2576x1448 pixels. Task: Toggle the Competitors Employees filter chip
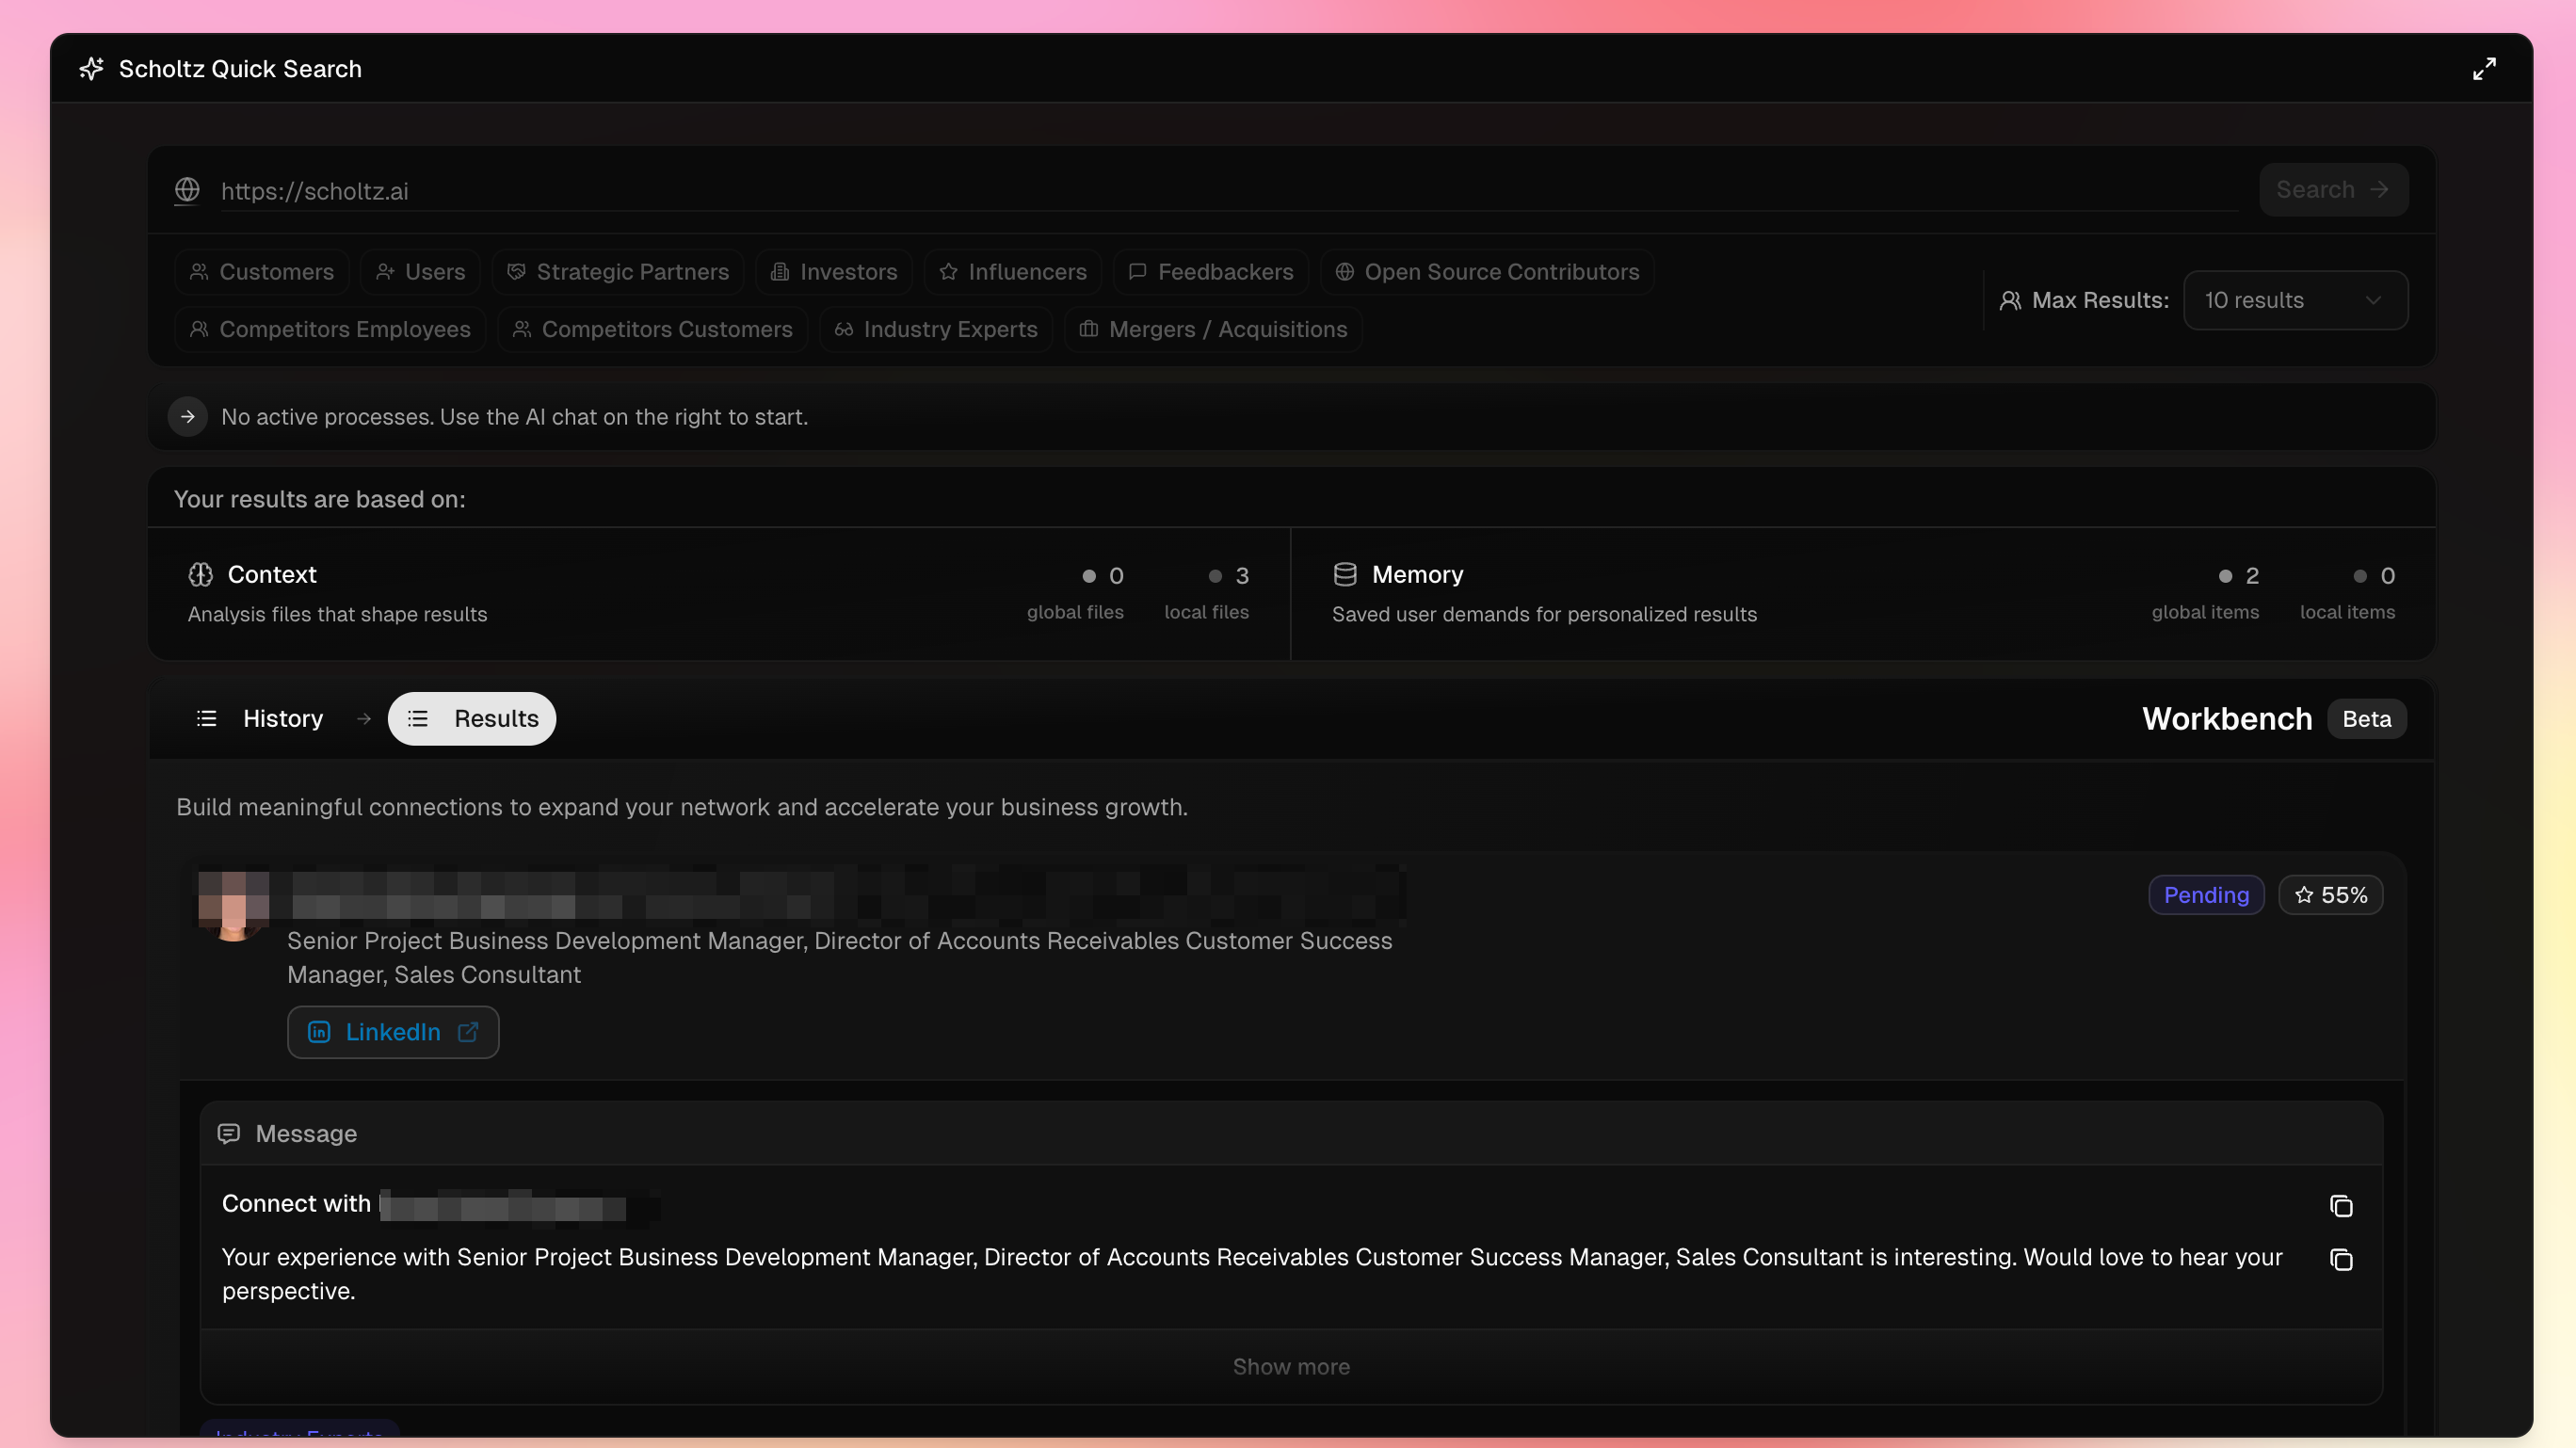tap(330, 329)
